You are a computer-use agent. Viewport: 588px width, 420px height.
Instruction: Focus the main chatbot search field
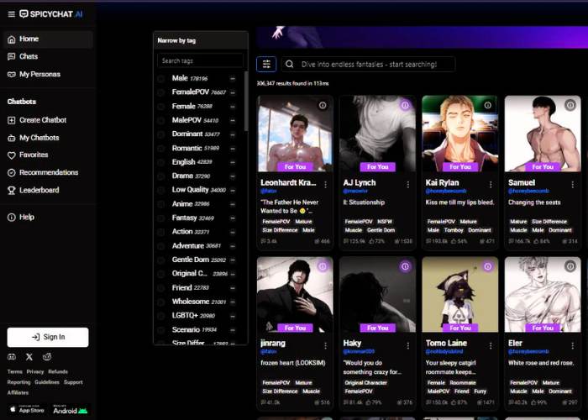click(368, 64)
